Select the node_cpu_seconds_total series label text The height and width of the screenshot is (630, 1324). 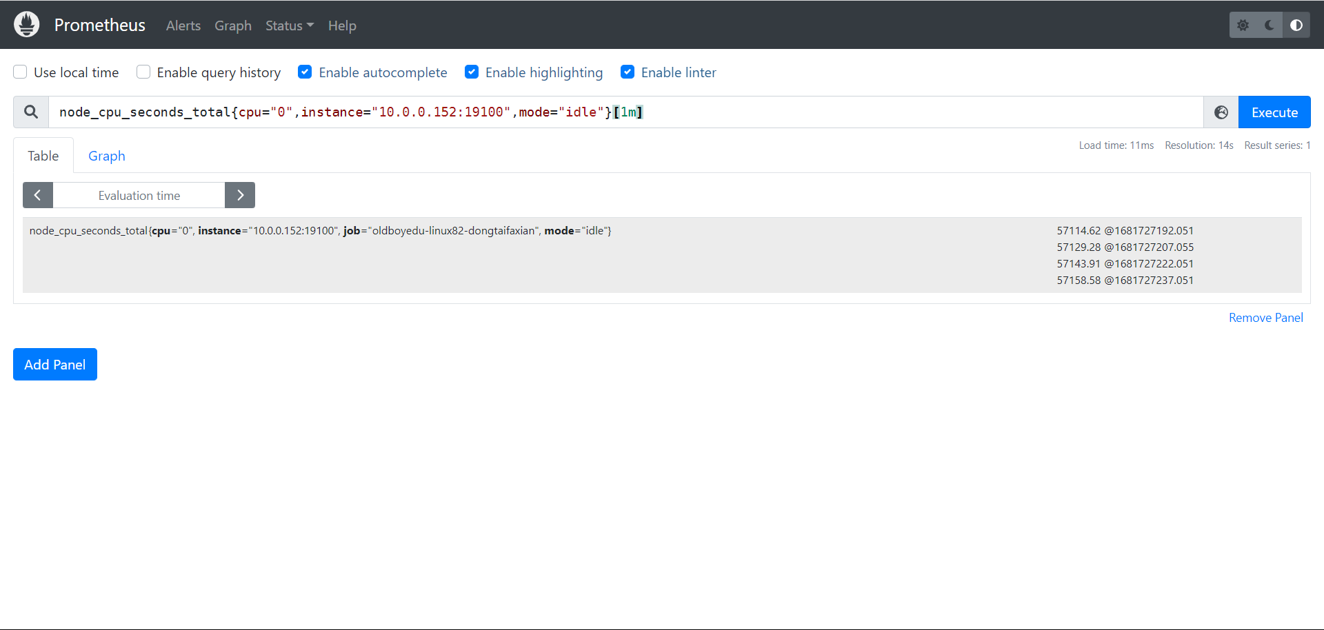(x=321, y=231)
